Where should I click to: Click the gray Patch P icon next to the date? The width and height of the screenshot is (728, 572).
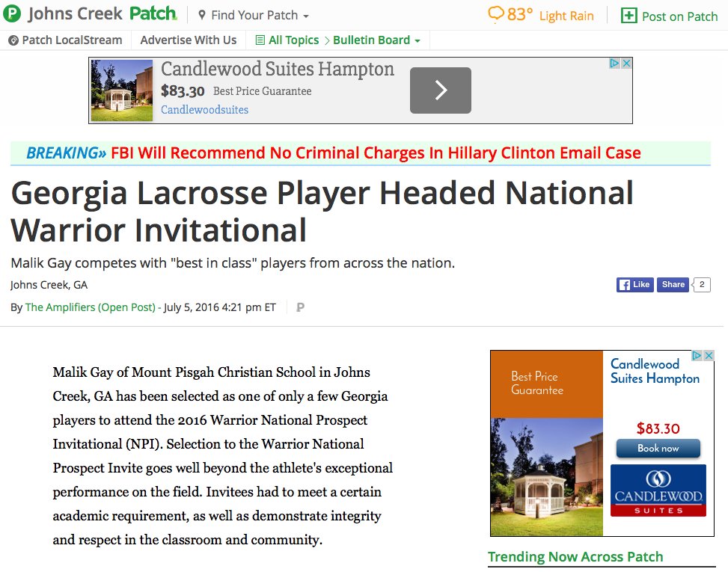pyautogui.click(x=300, y=307)
